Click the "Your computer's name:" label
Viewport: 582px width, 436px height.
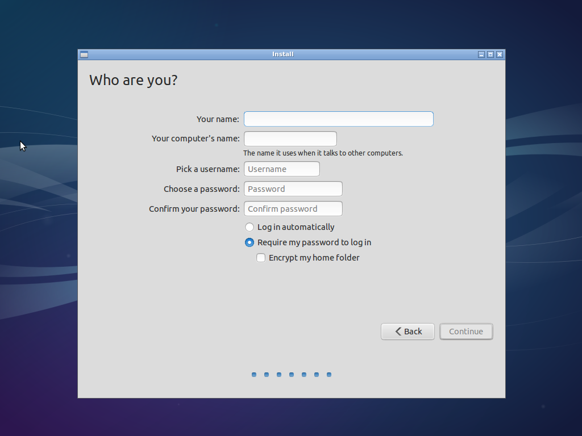196,139
